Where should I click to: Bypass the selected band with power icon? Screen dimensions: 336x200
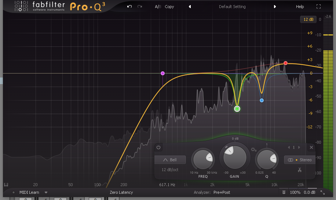pyautogui.click(x=158, y=147)
